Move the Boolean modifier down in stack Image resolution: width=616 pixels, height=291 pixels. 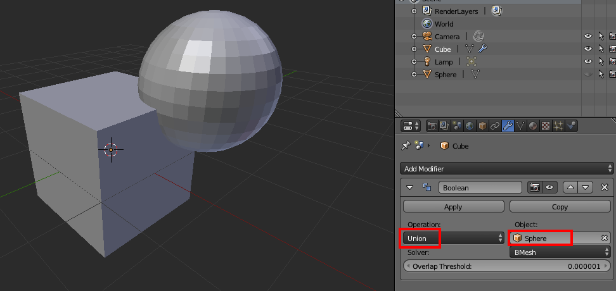click(x=586, y=187)
